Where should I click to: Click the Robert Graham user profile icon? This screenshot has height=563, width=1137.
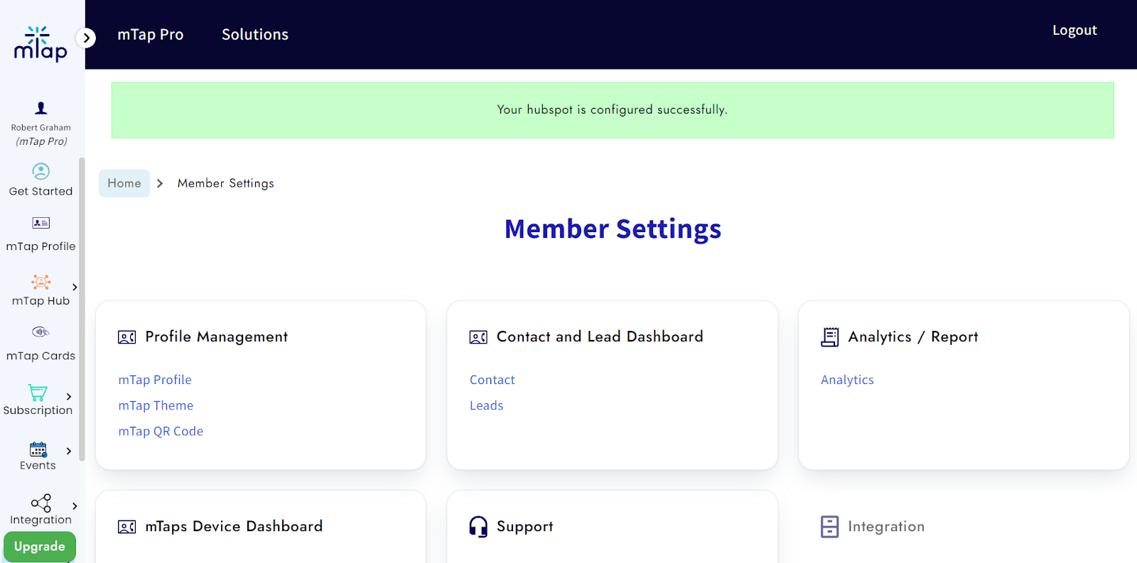[x=41, y=109]
